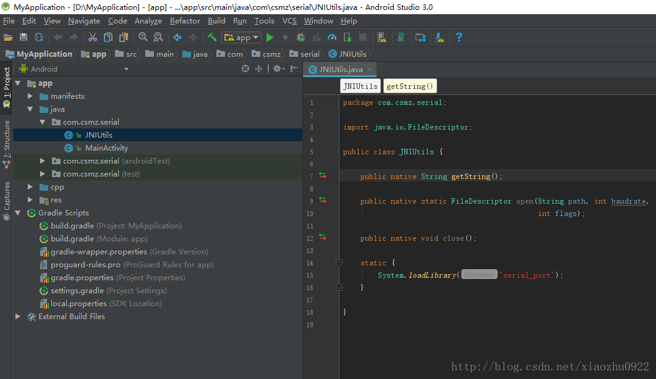
Task: Click the Synchronize toolbar icon
Action: [x=39, y=37]
